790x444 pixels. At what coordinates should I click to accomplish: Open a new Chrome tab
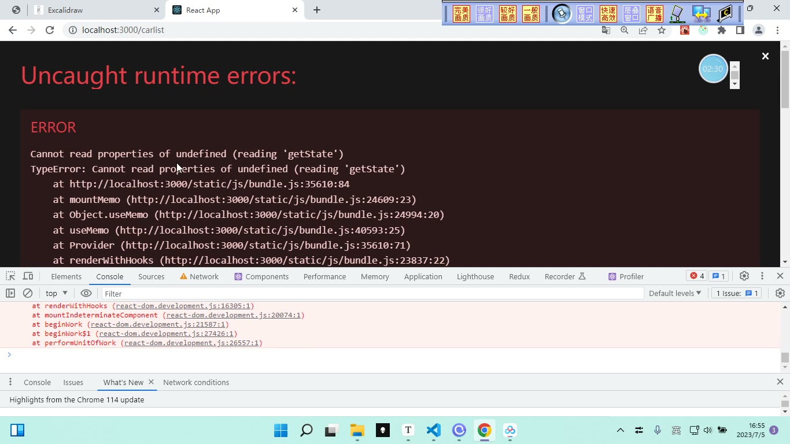[317, 10]
